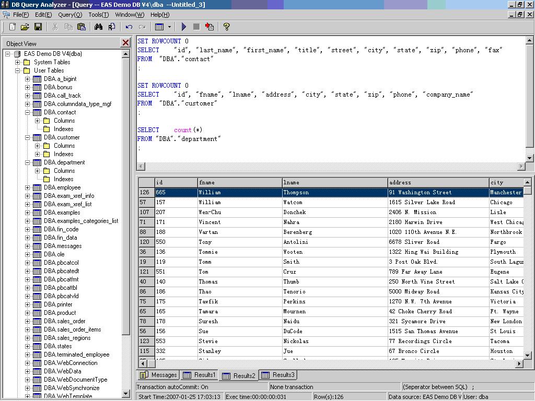Screen dimensions: 535x401
Task: Click the results grid icon in the toolbar
Action: pos(159,27)
